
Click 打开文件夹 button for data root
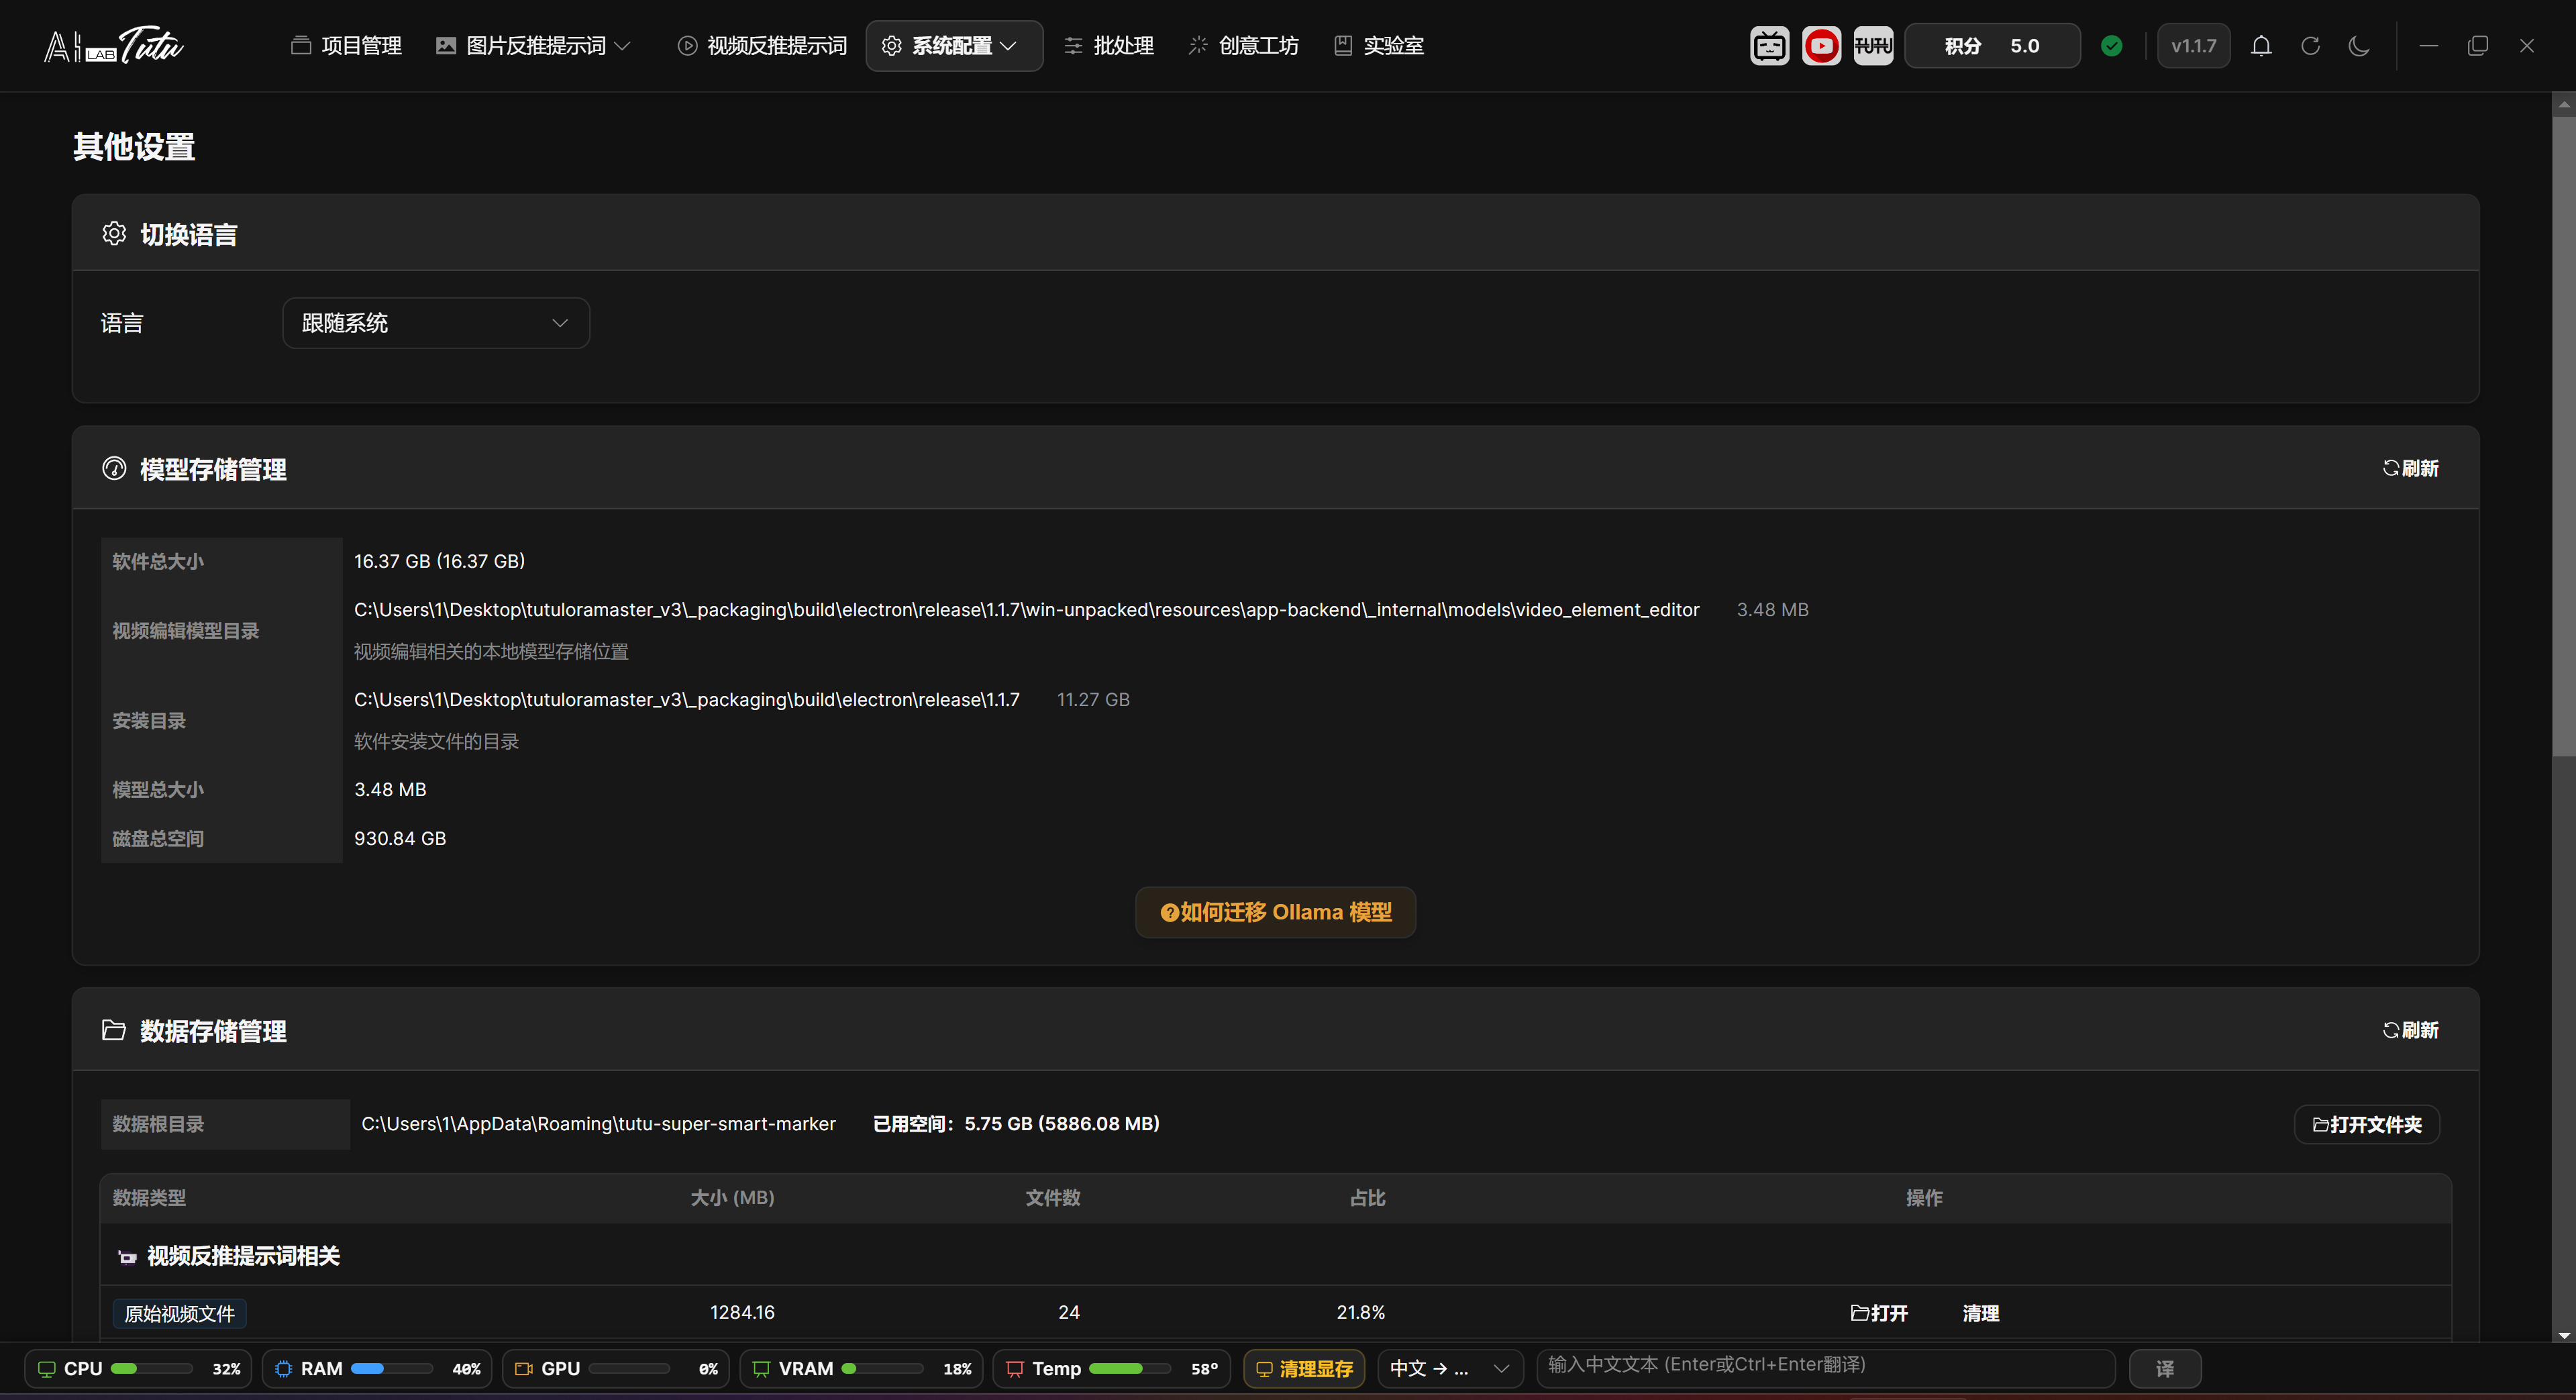pyautogui.click(x=2366, y=1124)
